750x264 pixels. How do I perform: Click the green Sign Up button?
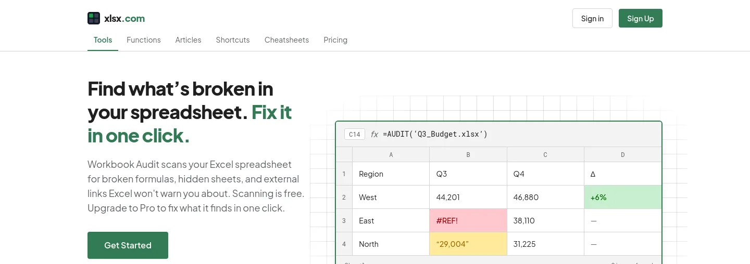coord(641,18)
